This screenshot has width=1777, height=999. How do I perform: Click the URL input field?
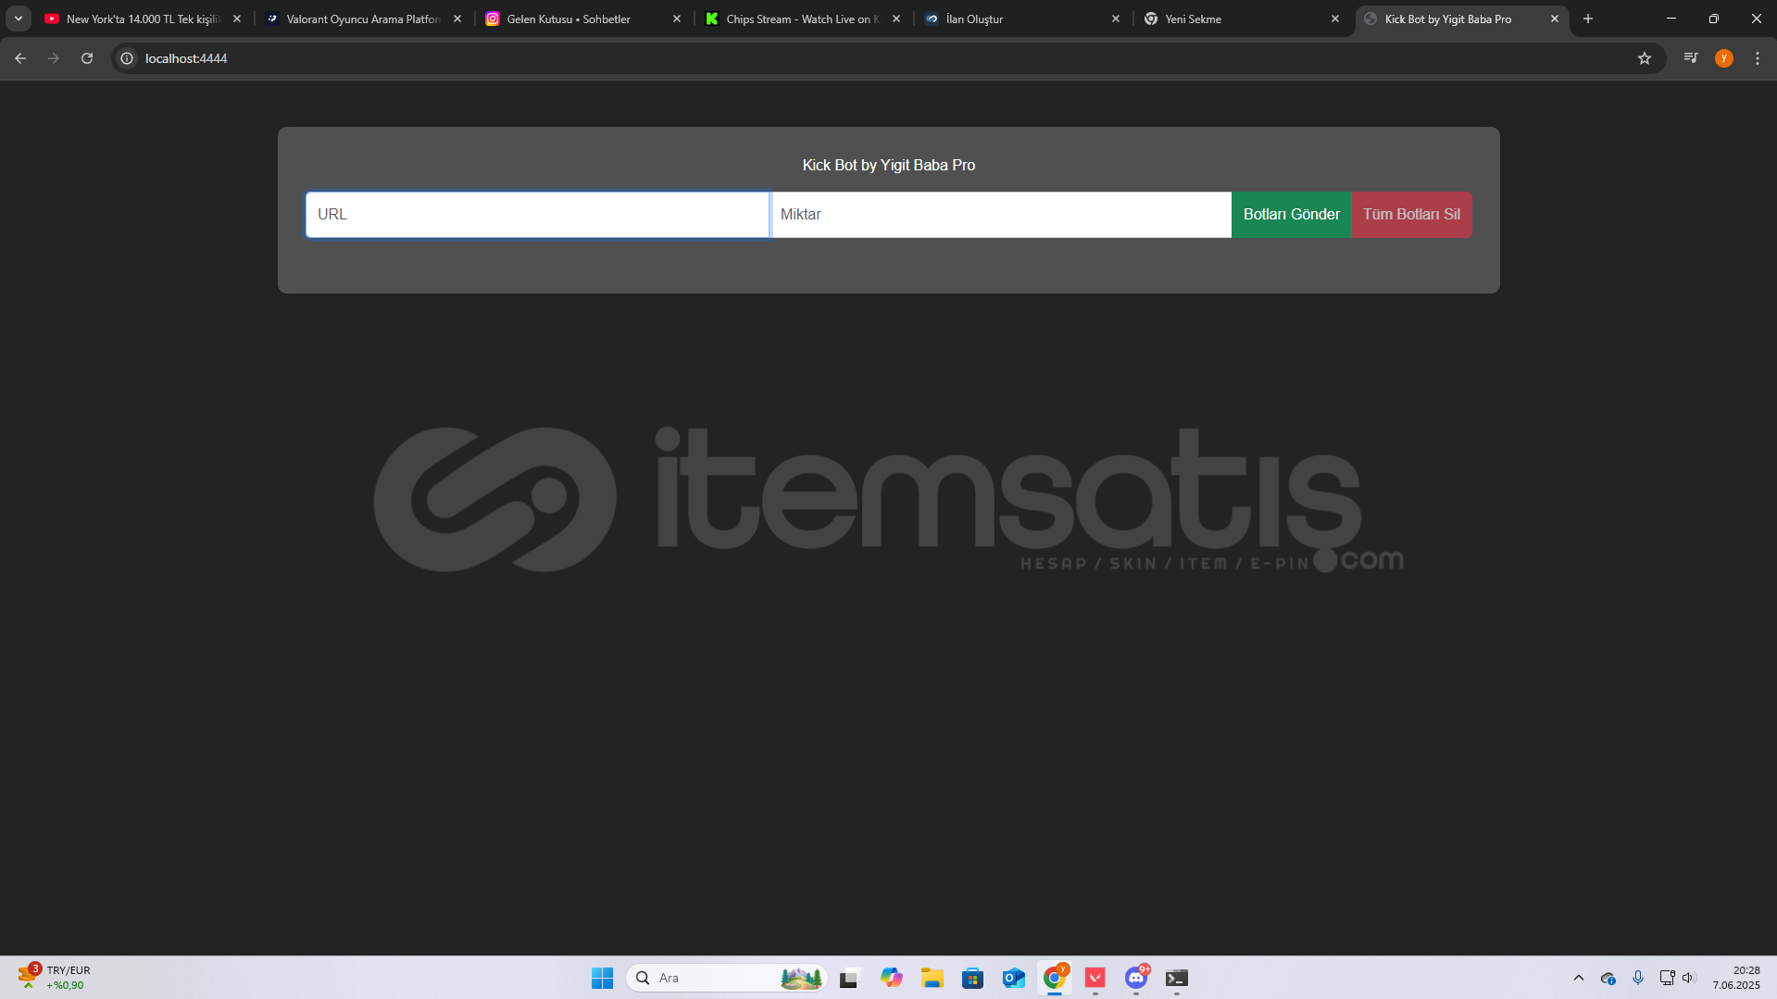tap(537, 215)
